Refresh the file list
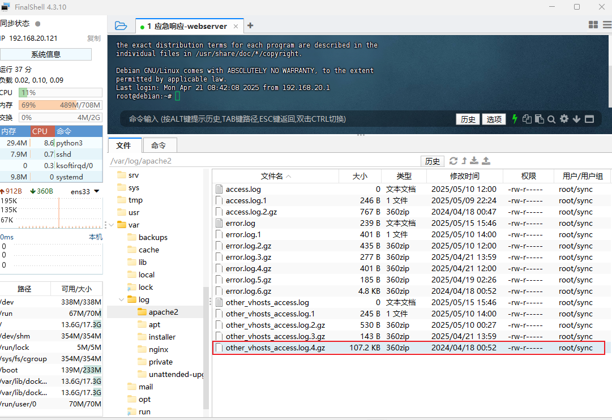The image size is (612, 420). tap(453, 161)
